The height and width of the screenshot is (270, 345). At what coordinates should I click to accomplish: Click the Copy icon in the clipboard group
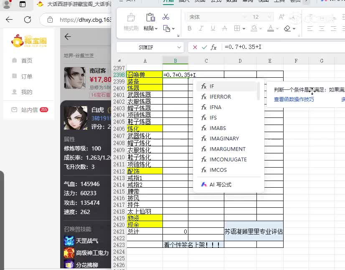[167, 28]
